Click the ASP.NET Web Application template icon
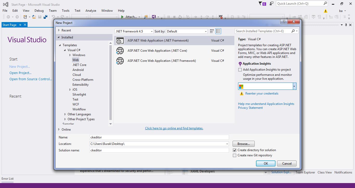Image resolution: width=355 pixels, height=188 pixels. tap(120, 41)
